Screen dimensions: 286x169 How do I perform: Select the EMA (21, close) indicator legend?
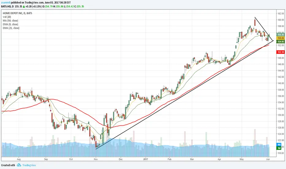pyautogui.click(x=11, y=28)
